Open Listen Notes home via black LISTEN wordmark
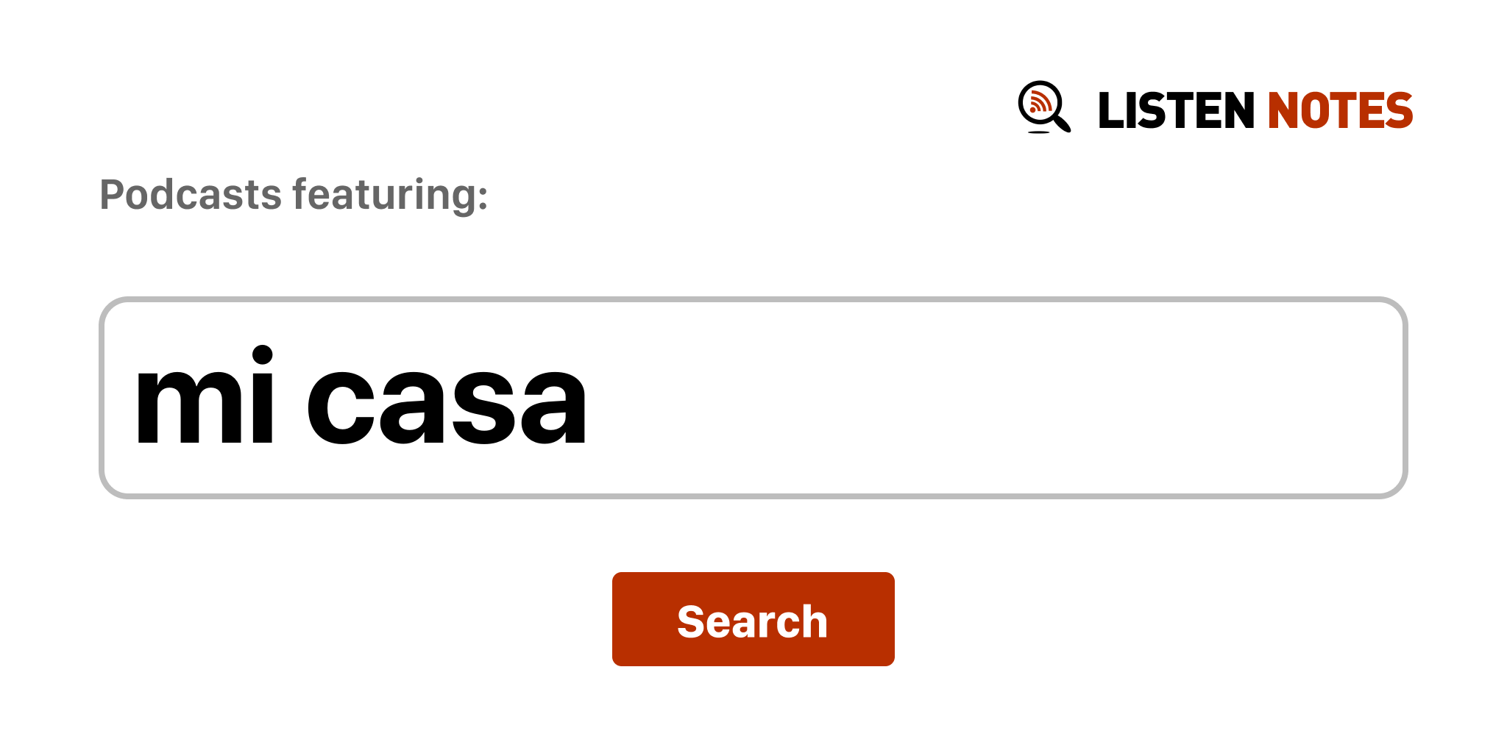Viewport: 1507px width, 753px height. pos(1176,111)
